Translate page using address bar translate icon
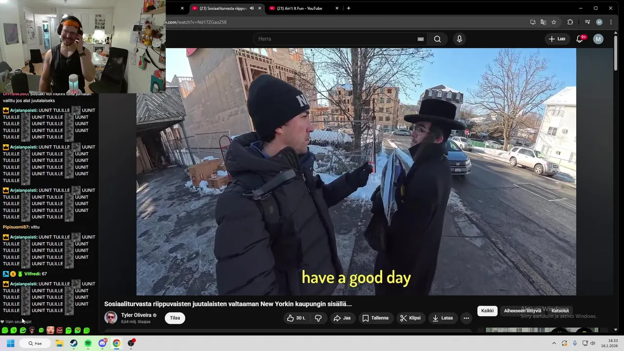Viewport: 624px width, 351px height. point(543,22)
